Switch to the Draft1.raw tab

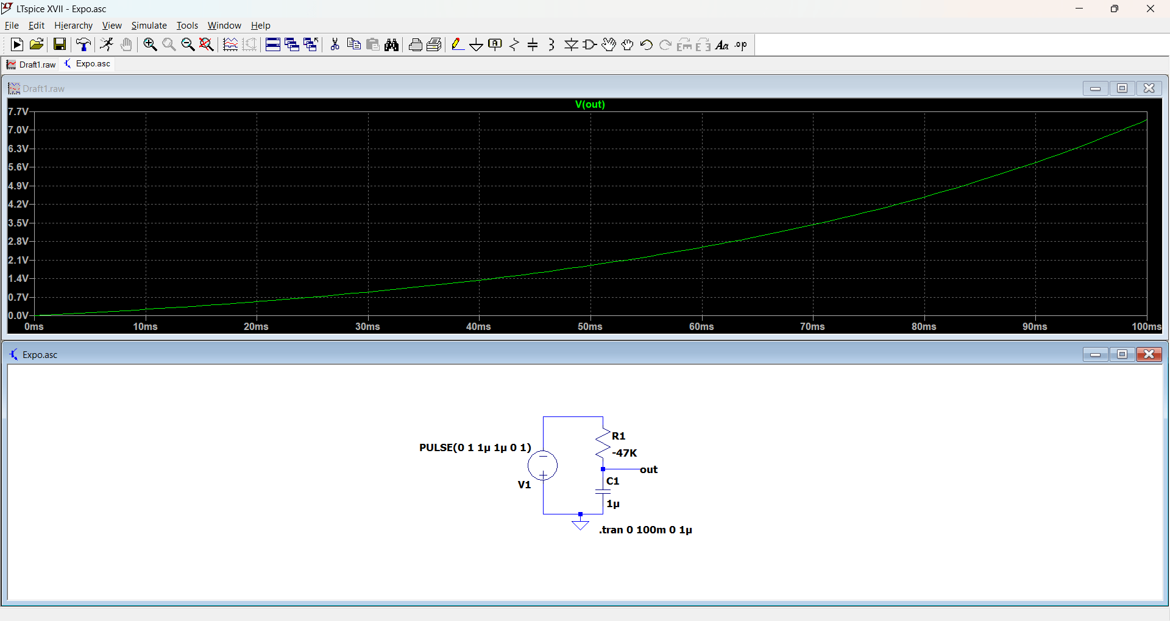pyautogui.click(x=31, y=65)
